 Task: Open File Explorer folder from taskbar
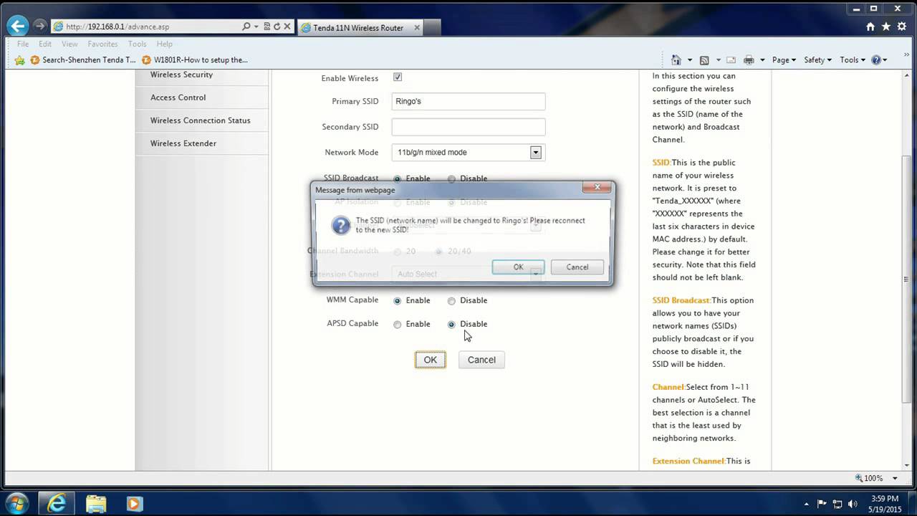pos(95,504)
